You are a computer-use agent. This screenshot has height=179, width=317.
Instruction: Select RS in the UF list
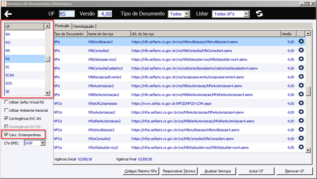pos(25,59)
